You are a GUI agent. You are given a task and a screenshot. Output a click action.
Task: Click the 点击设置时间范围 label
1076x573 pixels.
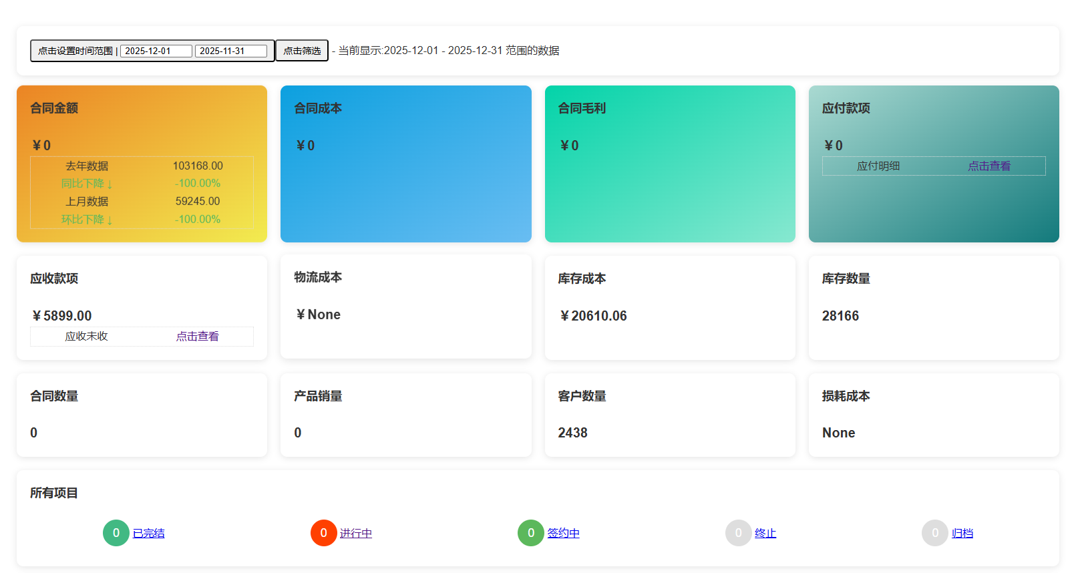(75, 51)
